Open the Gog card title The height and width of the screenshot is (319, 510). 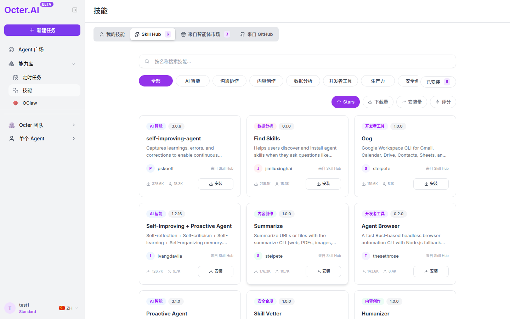point(367,139)
